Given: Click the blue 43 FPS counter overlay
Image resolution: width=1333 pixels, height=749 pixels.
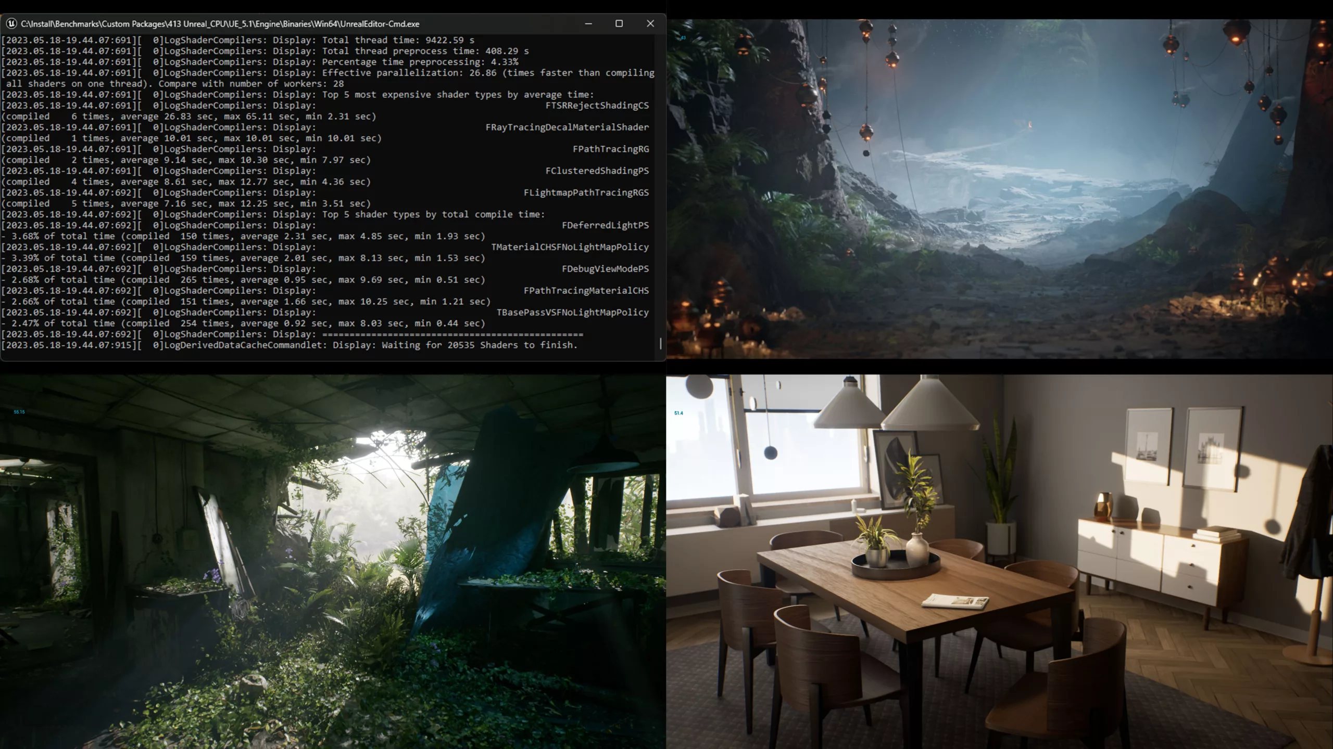Looking at the screenshot, I should point(683,38).
